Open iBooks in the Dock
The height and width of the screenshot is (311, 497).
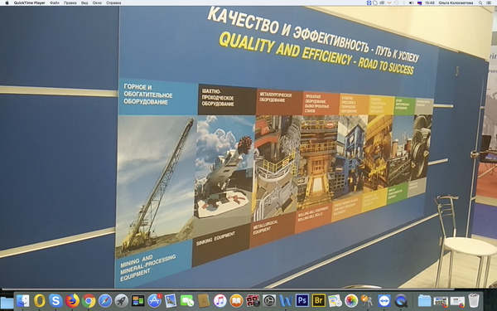point(236,300)
